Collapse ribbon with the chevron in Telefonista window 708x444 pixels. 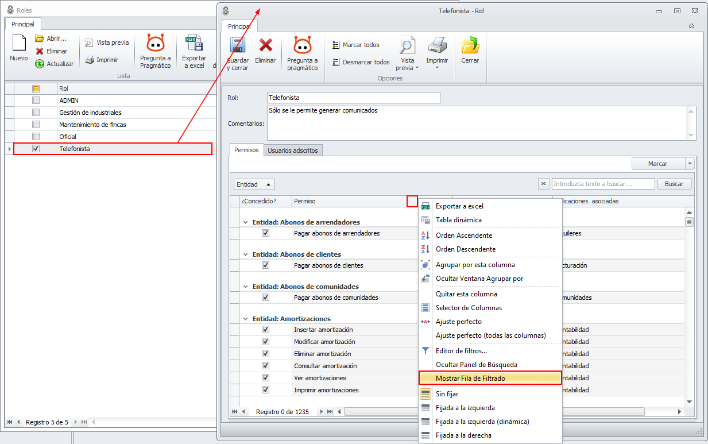pyautogui.click(x=691, y=26)
